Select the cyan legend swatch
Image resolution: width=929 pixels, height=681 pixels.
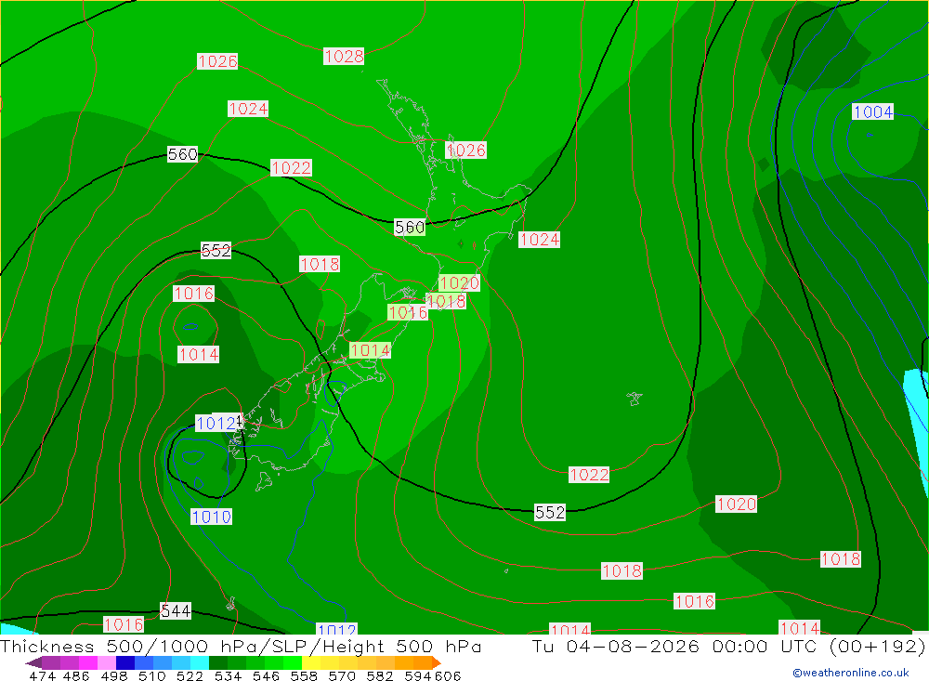tap(200, 662)
